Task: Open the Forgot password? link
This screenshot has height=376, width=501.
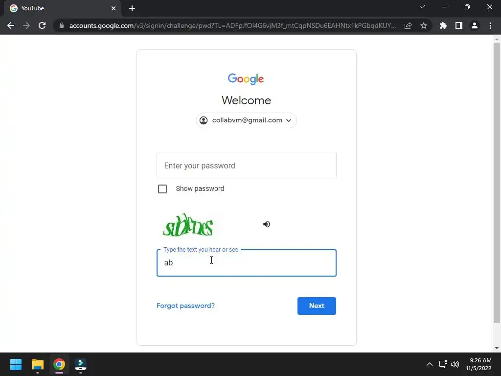Action: [x=185, y=305]
